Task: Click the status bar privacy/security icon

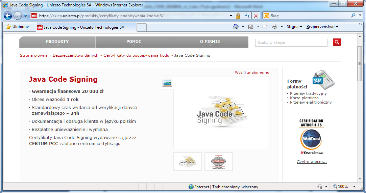Action: (320, 187)
